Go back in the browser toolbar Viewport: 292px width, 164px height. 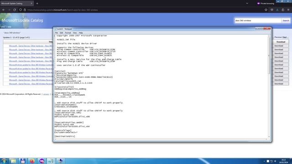4,10
